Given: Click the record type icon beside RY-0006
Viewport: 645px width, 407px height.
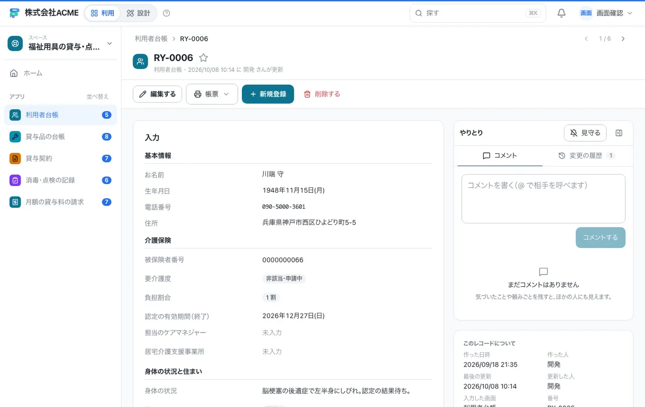Looking at the screenshot, I should coord(141,61).
